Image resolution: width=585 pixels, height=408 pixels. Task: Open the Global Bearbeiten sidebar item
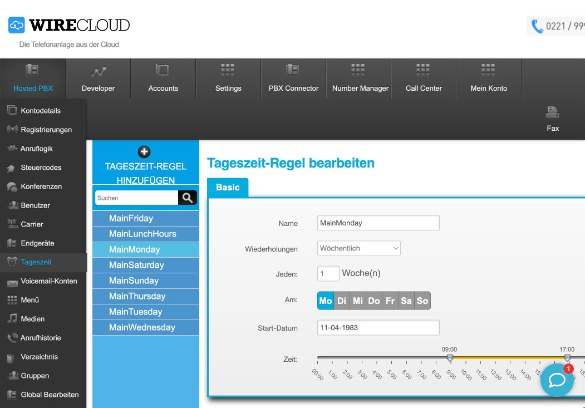coord(43,395)
